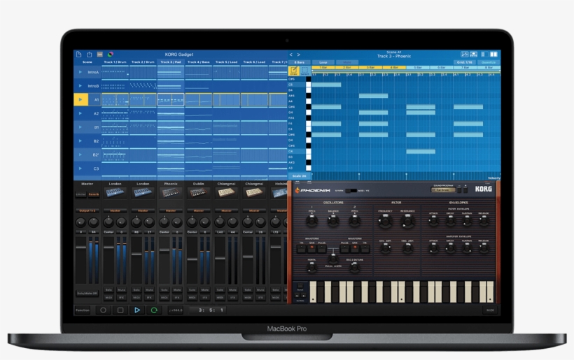Viewport: 574px width, 360px height.
Task: Select Track 6 / Lead column header
Action: pyautogui.click(x=254, y=62)
